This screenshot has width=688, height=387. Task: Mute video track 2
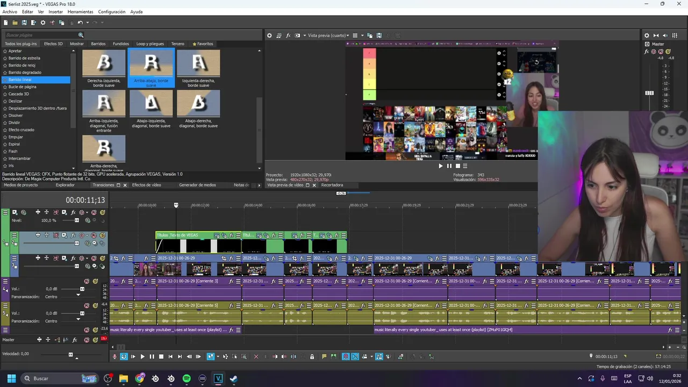pyautogui.click(x=94, y=235)
